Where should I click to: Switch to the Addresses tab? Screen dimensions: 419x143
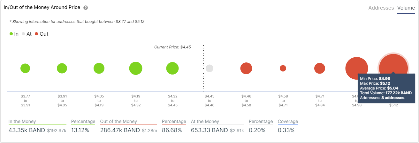click(381, 8)
